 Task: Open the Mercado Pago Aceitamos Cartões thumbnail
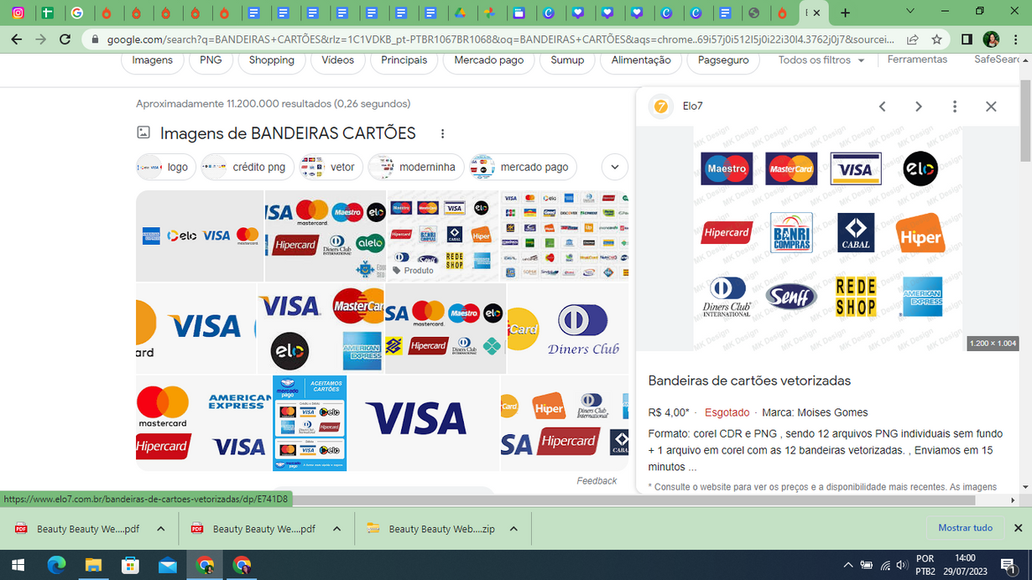click(310, 423)
